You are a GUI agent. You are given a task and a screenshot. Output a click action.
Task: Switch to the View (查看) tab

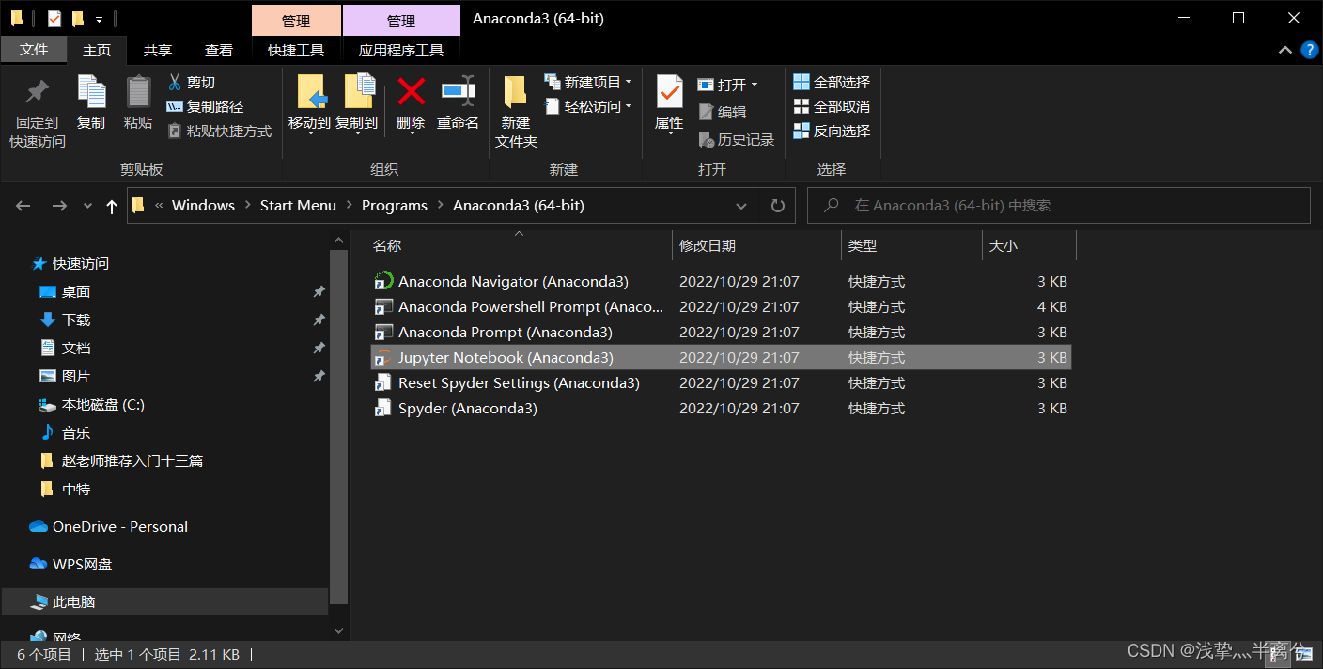[219, 50]
